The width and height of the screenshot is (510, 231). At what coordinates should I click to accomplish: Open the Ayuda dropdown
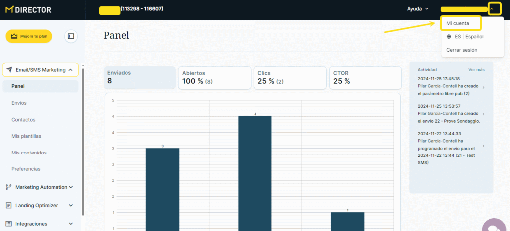pos(418,9)
